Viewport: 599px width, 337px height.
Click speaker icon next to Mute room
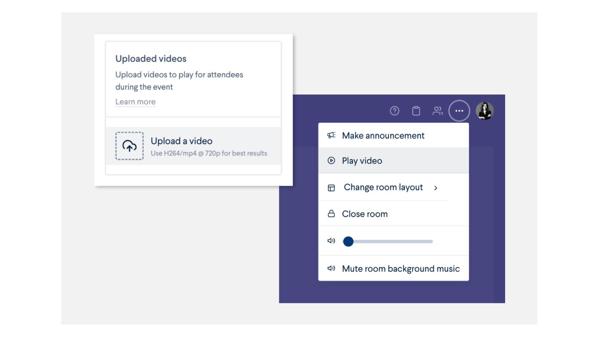coord(331,268)
